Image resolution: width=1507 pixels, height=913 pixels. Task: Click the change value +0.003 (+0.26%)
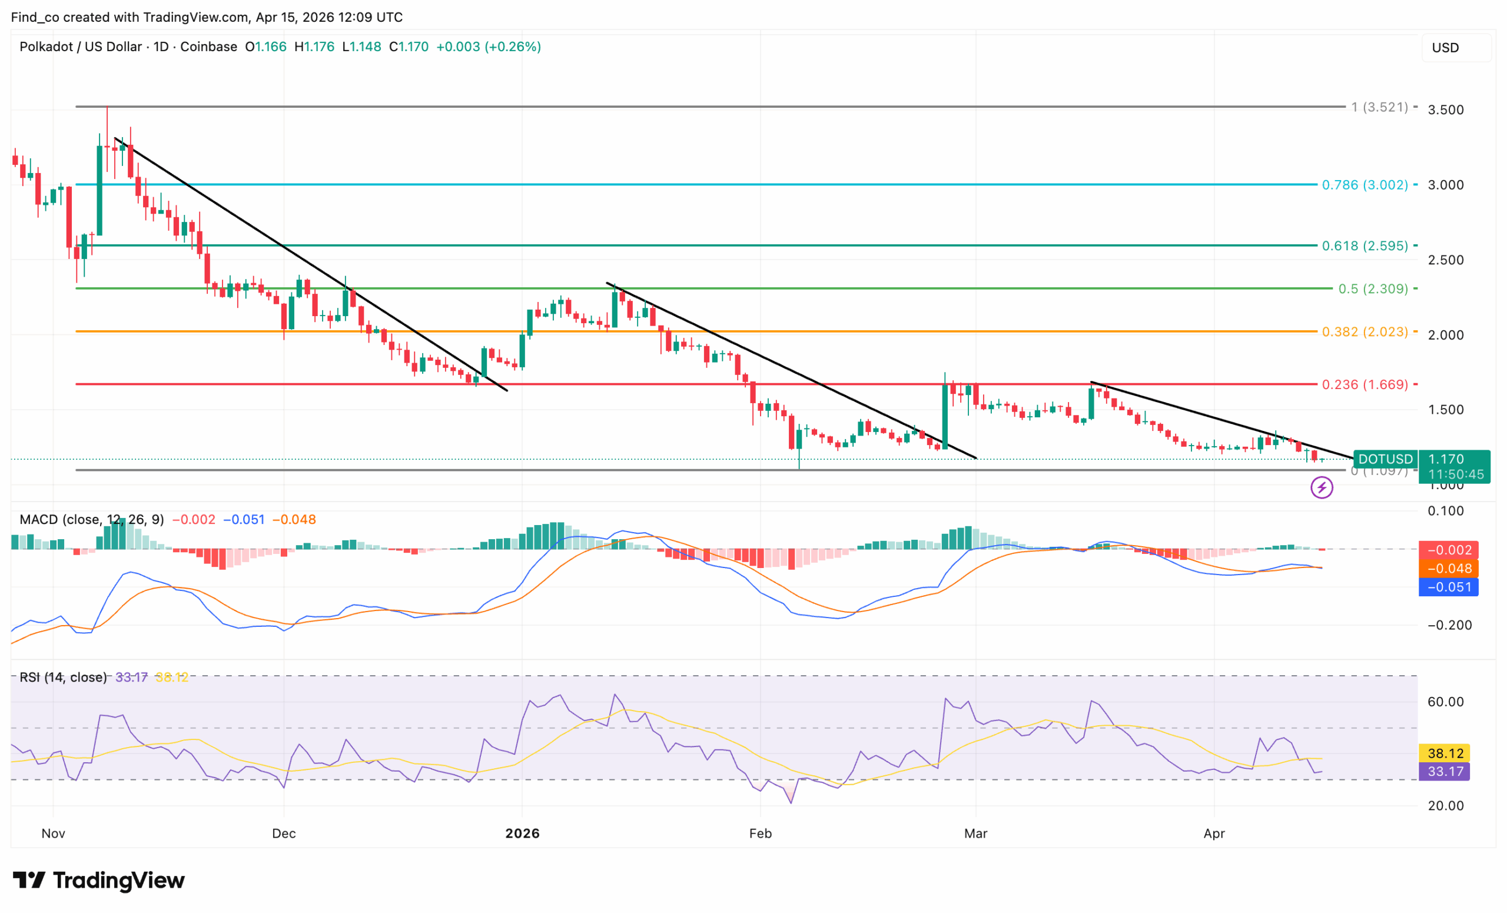(489, 47)
